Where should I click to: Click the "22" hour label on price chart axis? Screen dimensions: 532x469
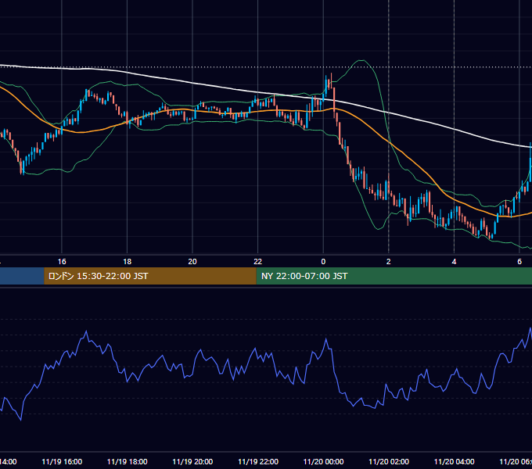coord(258,262)
